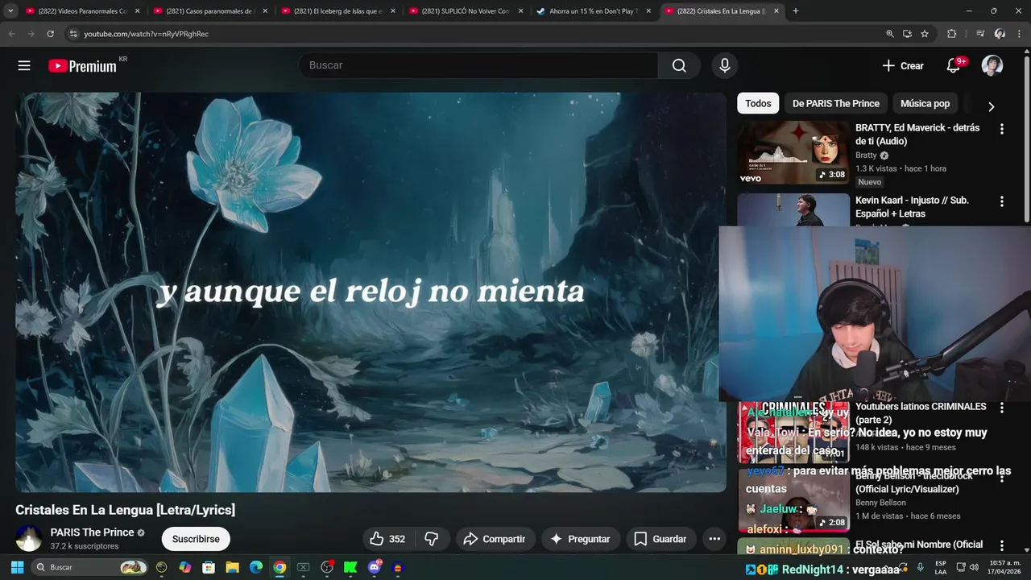This screenshot has width=1031, height=580.
Task: Open options for Kevin Kaarl Injusto video
Action: click(1002, 201)
